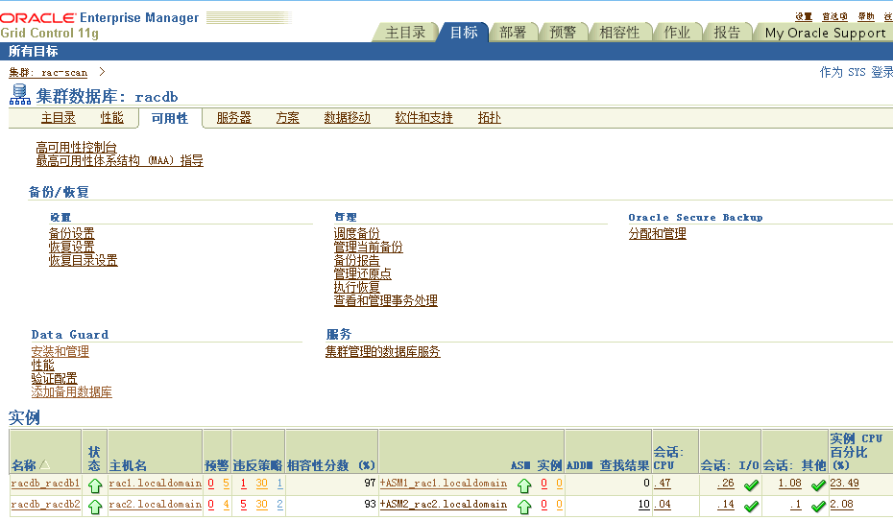The image size is (893, 520).
Task: Open the 最高可用性体系结构 (MAA) 指导 link
Action: (120, 160)
